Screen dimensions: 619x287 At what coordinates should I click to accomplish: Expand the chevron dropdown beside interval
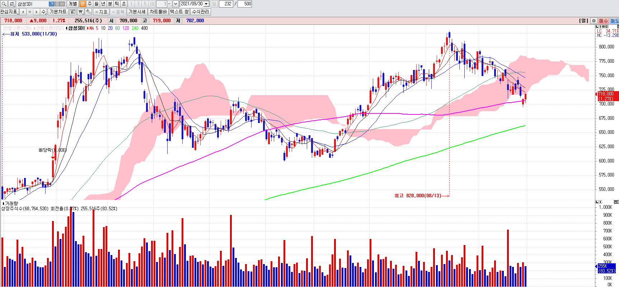175,4
